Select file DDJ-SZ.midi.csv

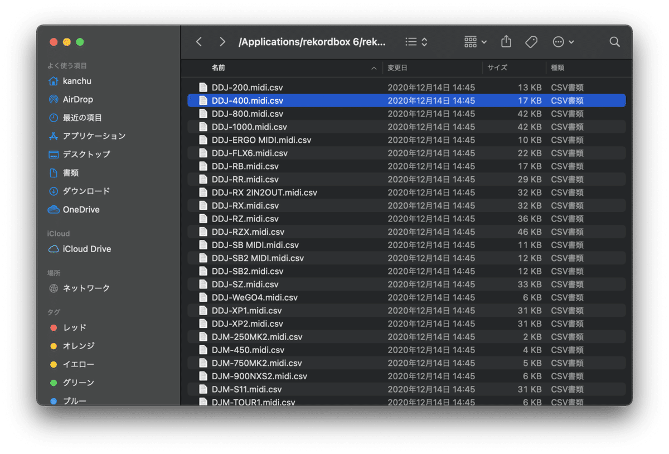[x=406, y=284]
